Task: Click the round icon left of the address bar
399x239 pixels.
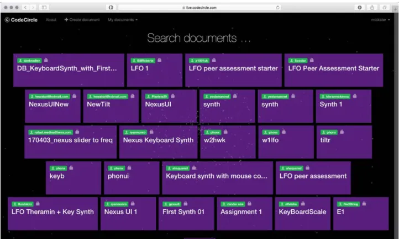Action: point(111,7)
